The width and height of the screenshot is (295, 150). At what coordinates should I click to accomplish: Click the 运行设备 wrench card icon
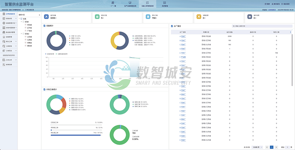[47, 17]
